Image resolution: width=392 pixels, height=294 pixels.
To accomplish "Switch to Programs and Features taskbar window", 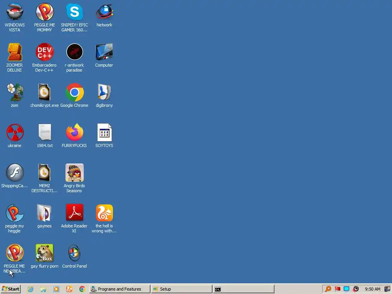I will (119, 289).
